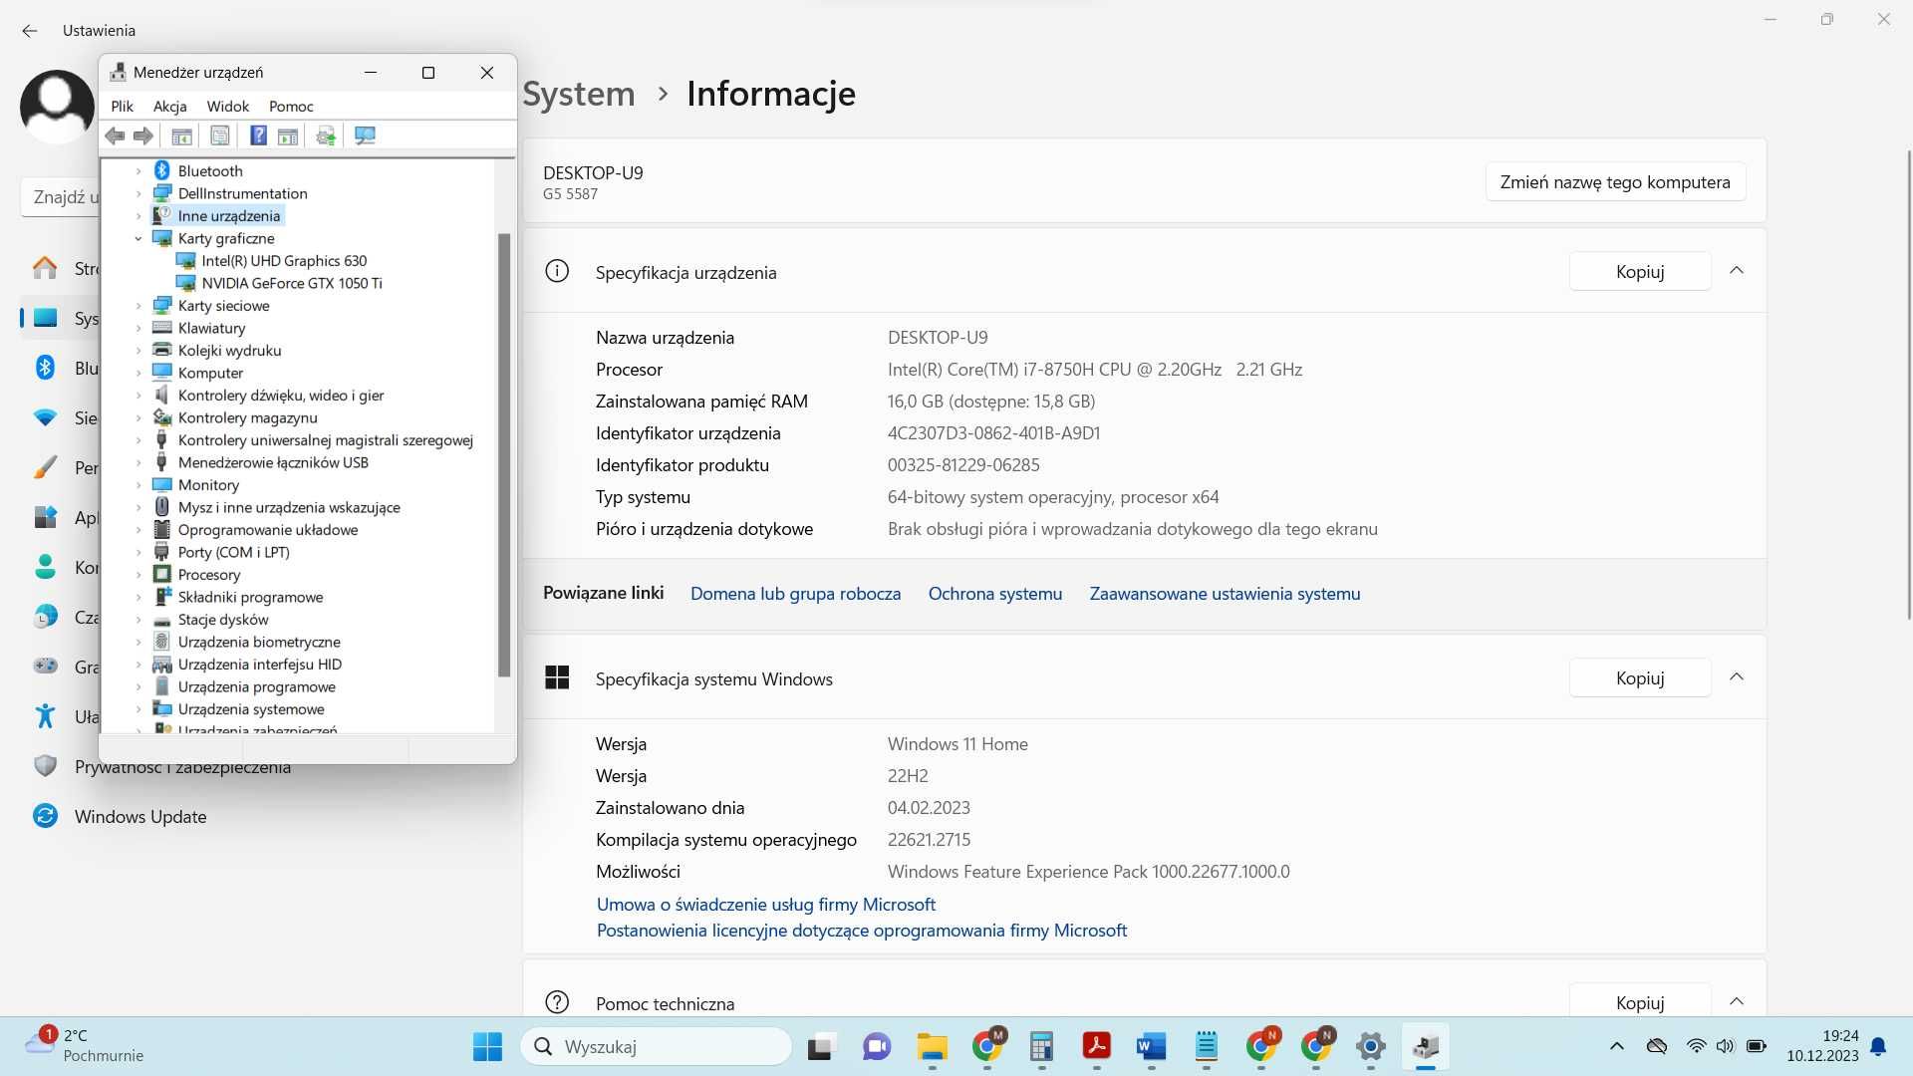Collapse the Karty graficzne category

[138, 238]
